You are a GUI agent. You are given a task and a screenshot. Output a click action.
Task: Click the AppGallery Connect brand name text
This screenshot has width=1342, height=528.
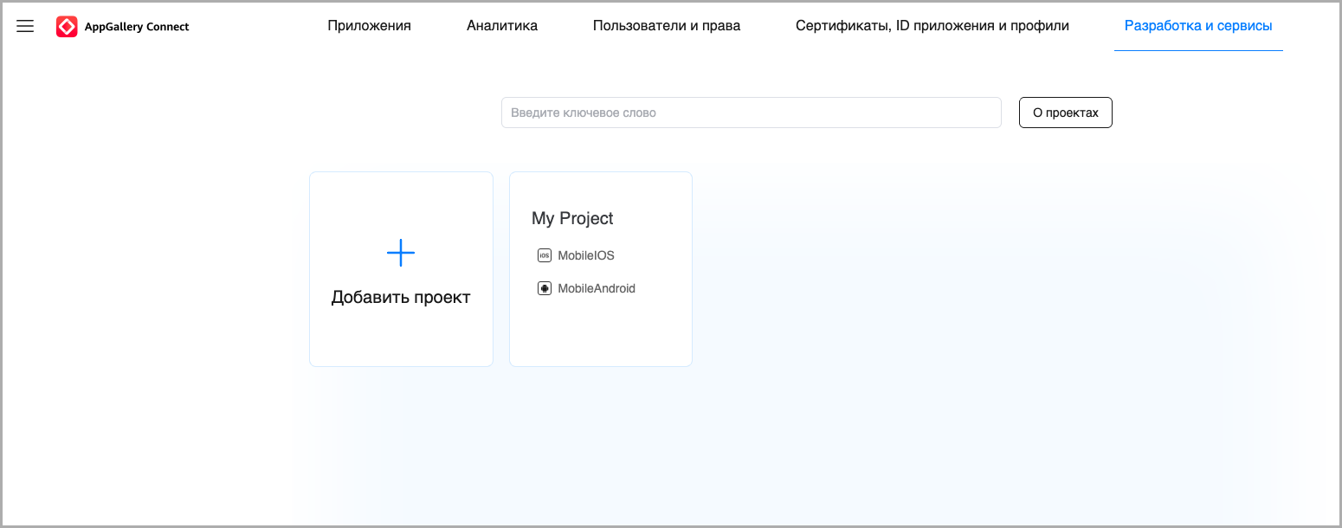[137, 27]
